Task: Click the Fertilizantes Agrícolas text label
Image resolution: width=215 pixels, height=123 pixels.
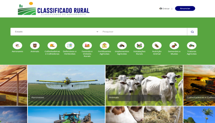Action: pyautogui.click(x=104, y=53)
